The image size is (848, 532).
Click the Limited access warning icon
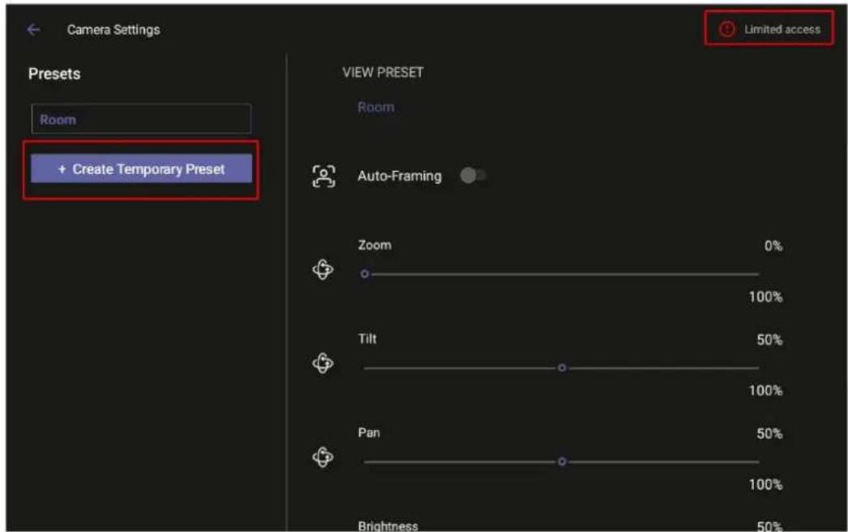(x=727, y=29)
